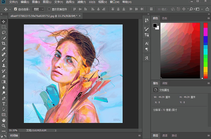211x139 pixels.
Task: Click the red color picker field
Action: [180, 51]
